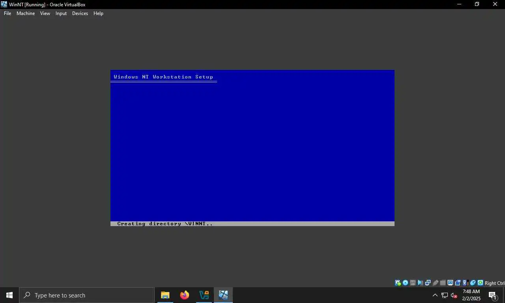Click the shared folders indicator icon
The height and width of the screenshot is (303, 505).
pyautogui.click(x=443, y=283)
